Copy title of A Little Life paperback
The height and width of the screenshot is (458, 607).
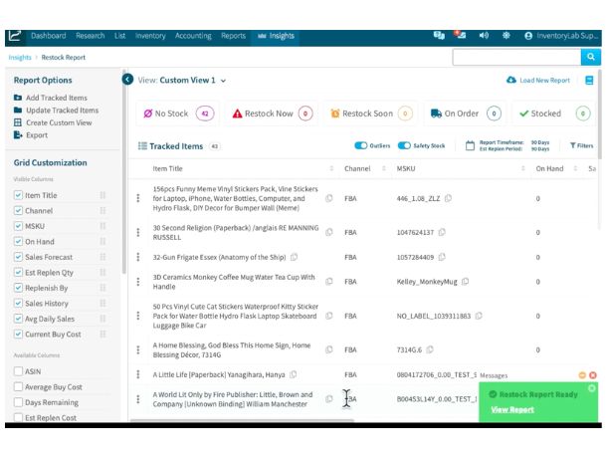294,374
